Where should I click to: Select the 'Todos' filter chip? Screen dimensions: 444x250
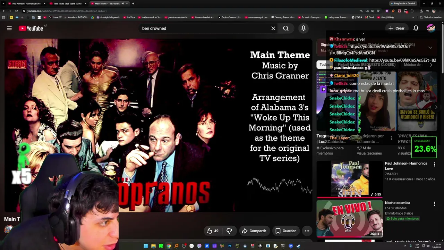(x=325, y=65)
